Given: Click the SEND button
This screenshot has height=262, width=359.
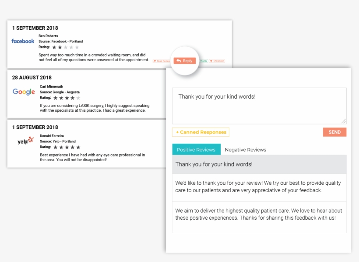Looking at the screenshot, I should pos(334,132).
